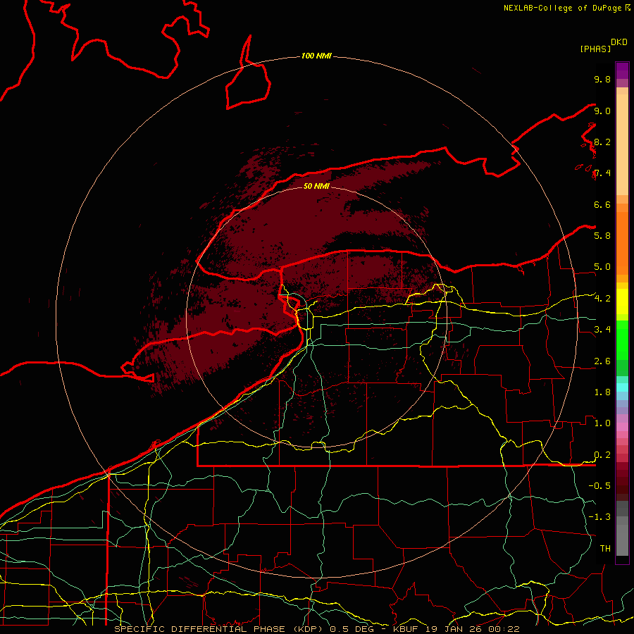
Task: Click the 50 NMI range ring label
Action: pos(316,186)
